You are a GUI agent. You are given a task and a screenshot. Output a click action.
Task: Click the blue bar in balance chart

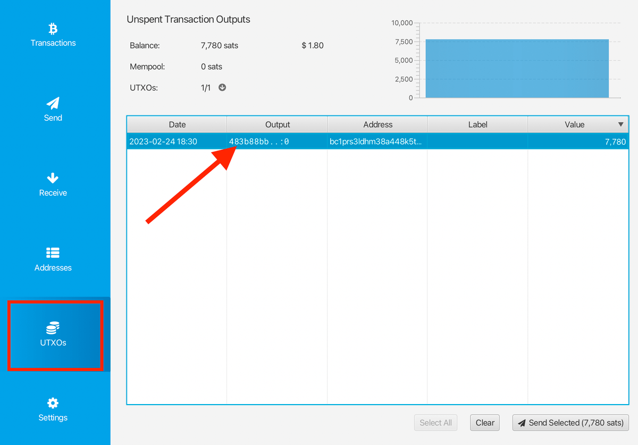click(517, 69)
